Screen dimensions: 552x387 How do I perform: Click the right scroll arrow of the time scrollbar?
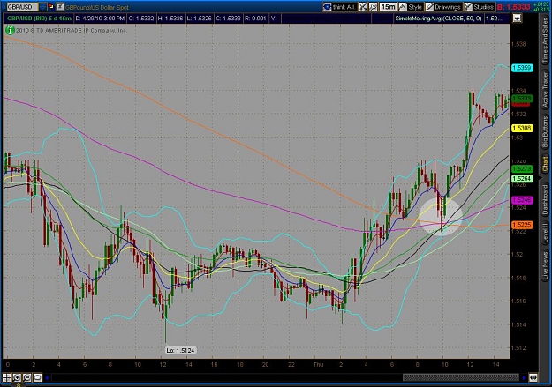pos(524,378)
